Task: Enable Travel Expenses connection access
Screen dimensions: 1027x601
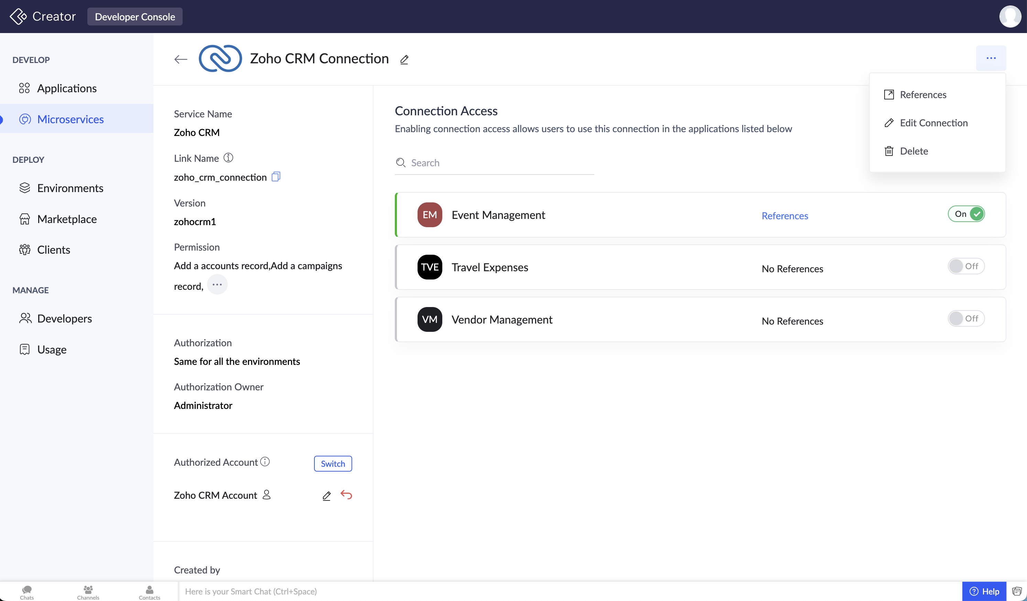Action: (x=966, y=266)
